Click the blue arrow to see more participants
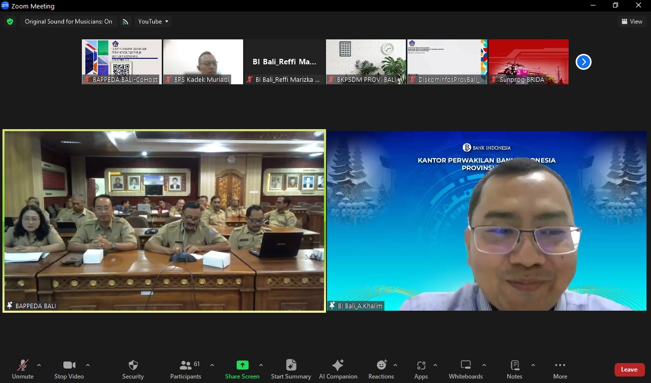Screen dimensions: 651x383 pos(583,61)
